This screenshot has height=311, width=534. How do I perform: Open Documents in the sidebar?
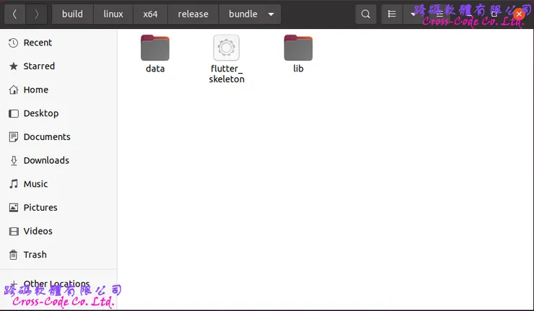pos(58,136)
